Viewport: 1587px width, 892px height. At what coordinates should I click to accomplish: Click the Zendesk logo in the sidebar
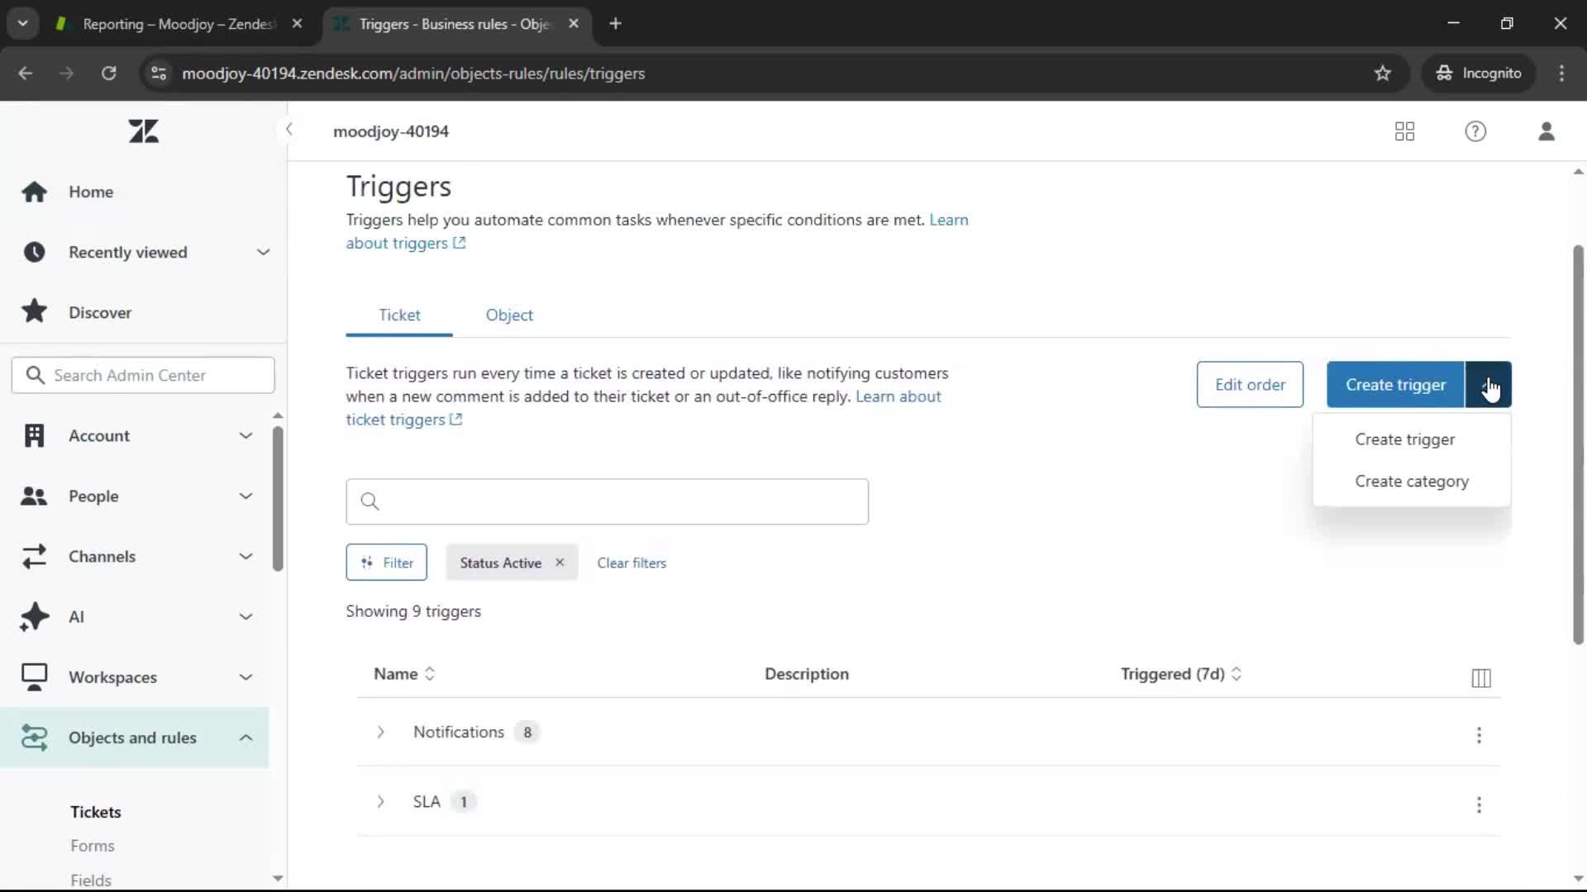click(x=143, y=131)
